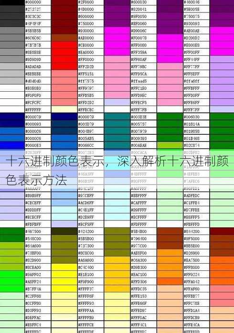
Task: Click the #E1E100 hex value
Action: (86, 275)
